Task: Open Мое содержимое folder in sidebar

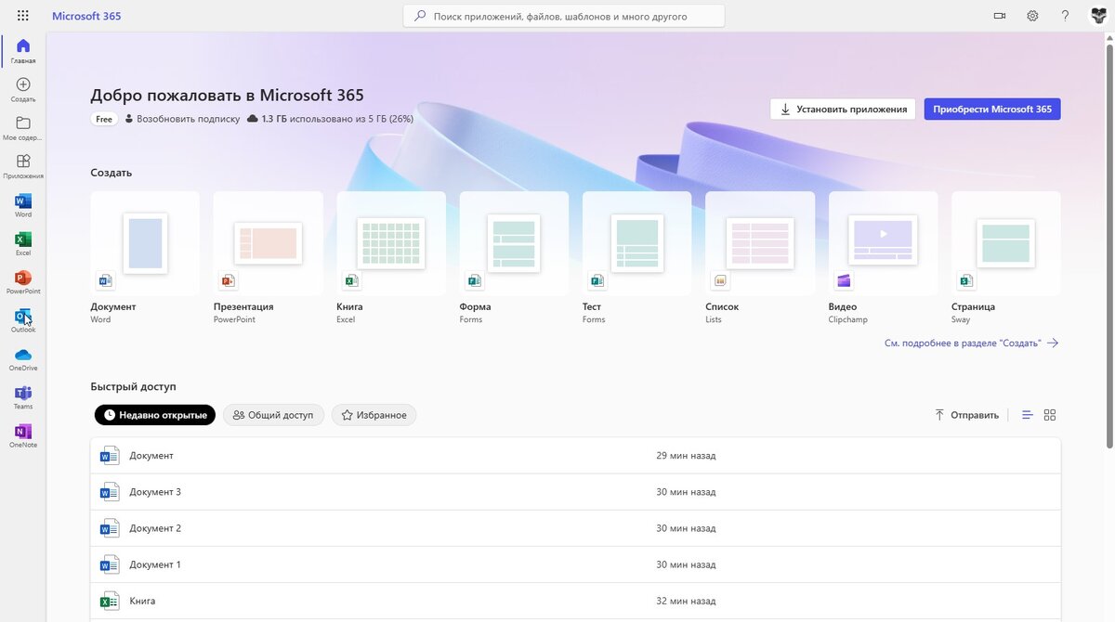Action: click(23, 128)
